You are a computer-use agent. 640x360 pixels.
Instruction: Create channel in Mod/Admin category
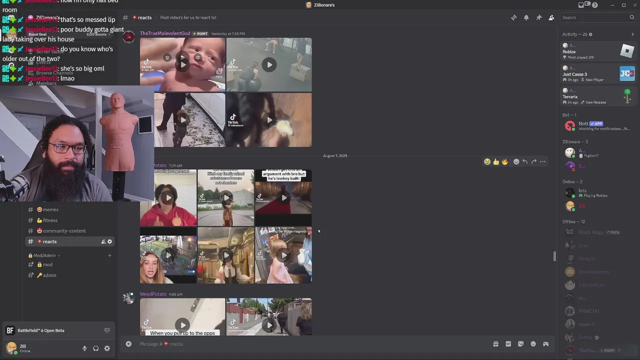(109, 255)
